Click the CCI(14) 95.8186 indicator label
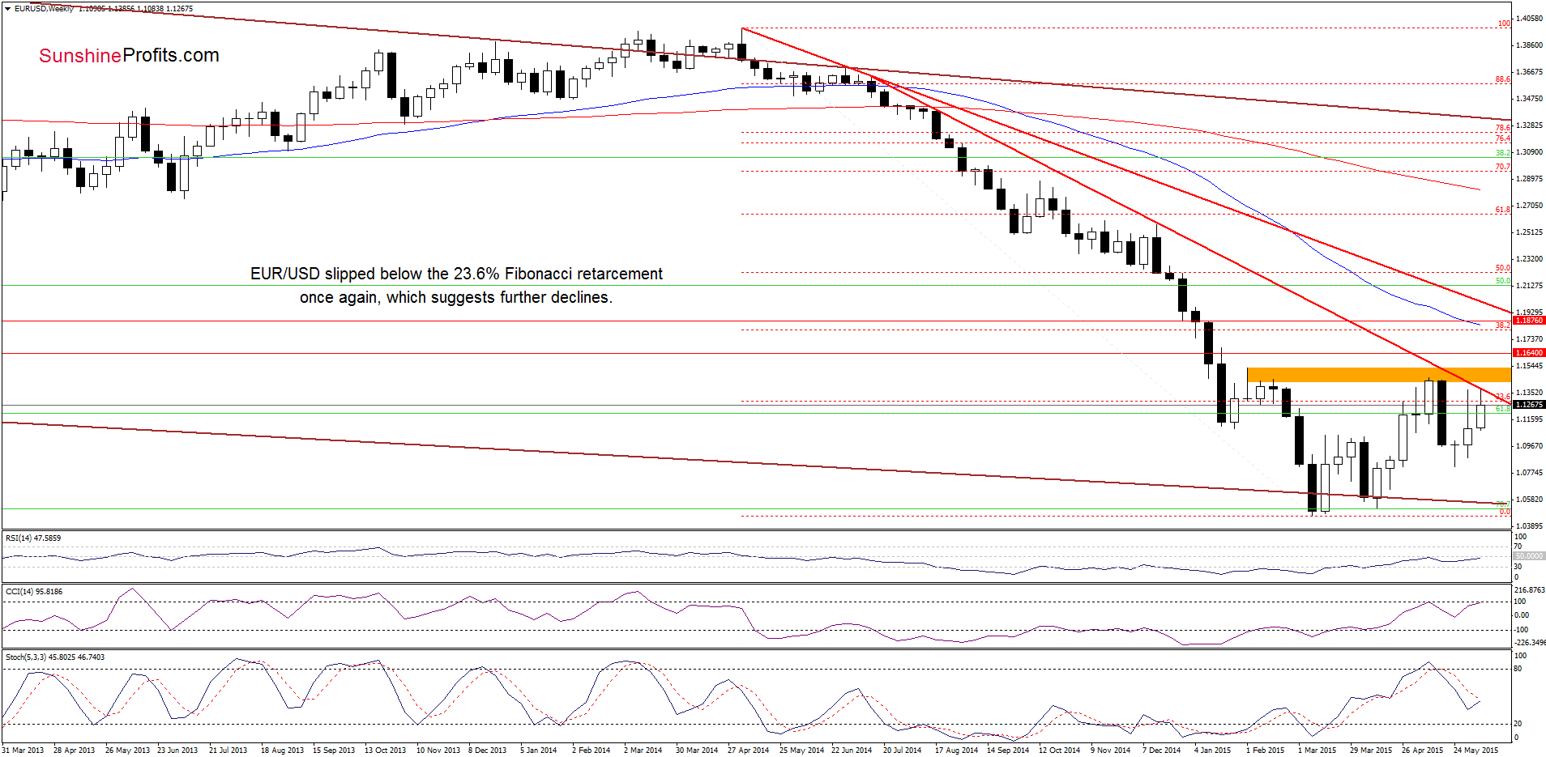The height and width of the screenshot is (757, 1546). (34, 591)
